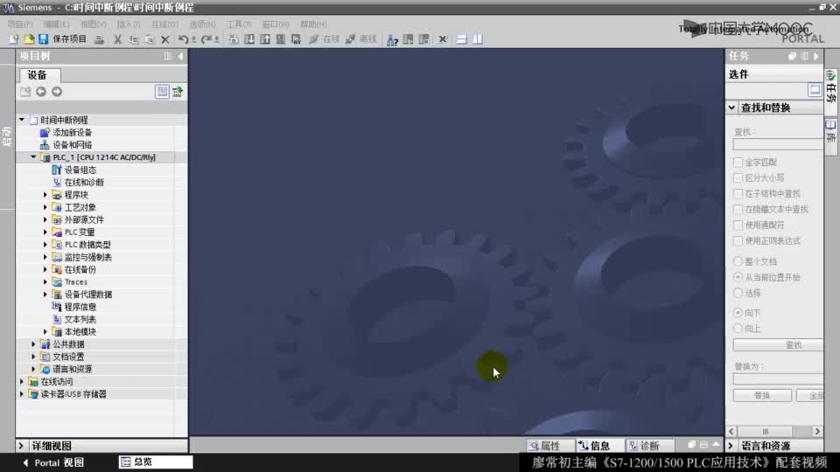Enable the 全字匹配 checkbox
Image resolution: width=840 pixels, height=472 pixels.
click(x=738, y=162)
